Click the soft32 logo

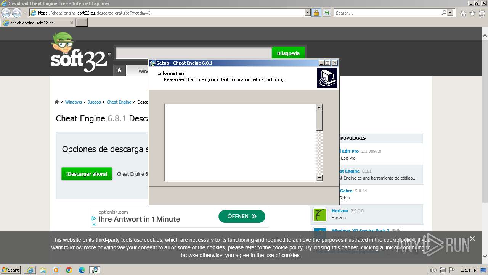80,52
